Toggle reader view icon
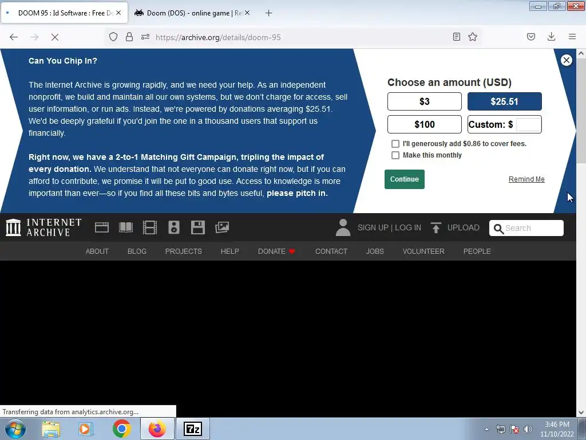Viewport: 586px width, 440px height. (456, 37)
